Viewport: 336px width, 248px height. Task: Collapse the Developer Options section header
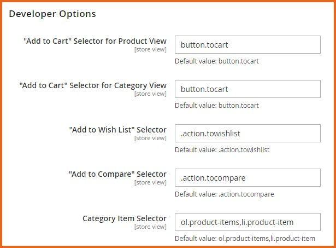click(x=52, y=14)
